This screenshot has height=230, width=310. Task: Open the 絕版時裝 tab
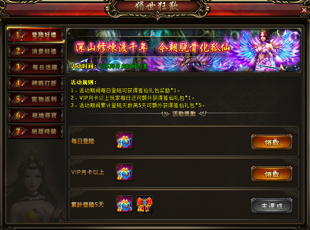36,131
